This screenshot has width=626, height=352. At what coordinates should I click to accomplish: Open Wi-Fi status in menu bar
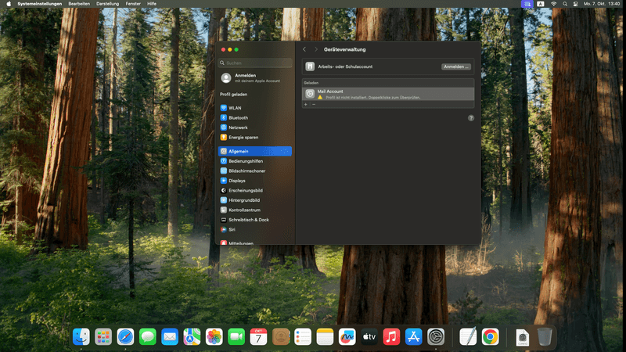point(553,4)
